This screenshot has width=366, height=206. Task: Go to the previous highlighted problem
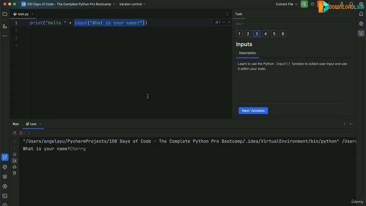[x=224, y=22]
